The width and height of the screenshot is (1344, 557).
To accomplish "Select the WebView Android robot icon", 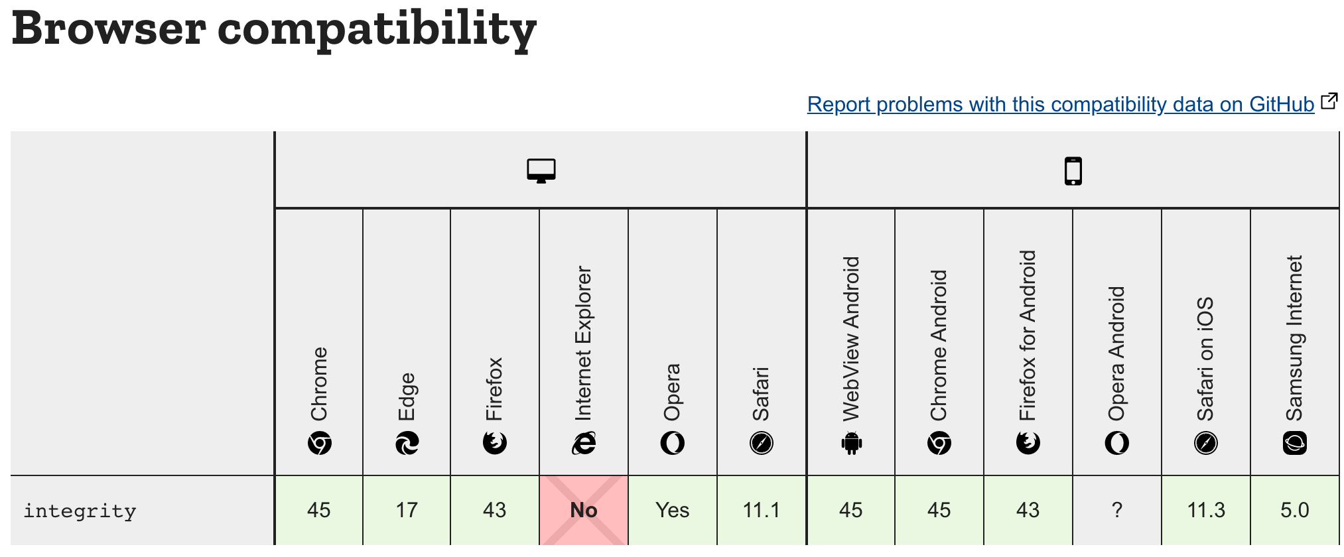I will (x=851, y=443).
